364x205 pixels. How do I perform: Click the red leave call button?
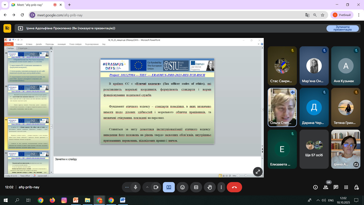[x=234, y=187]
